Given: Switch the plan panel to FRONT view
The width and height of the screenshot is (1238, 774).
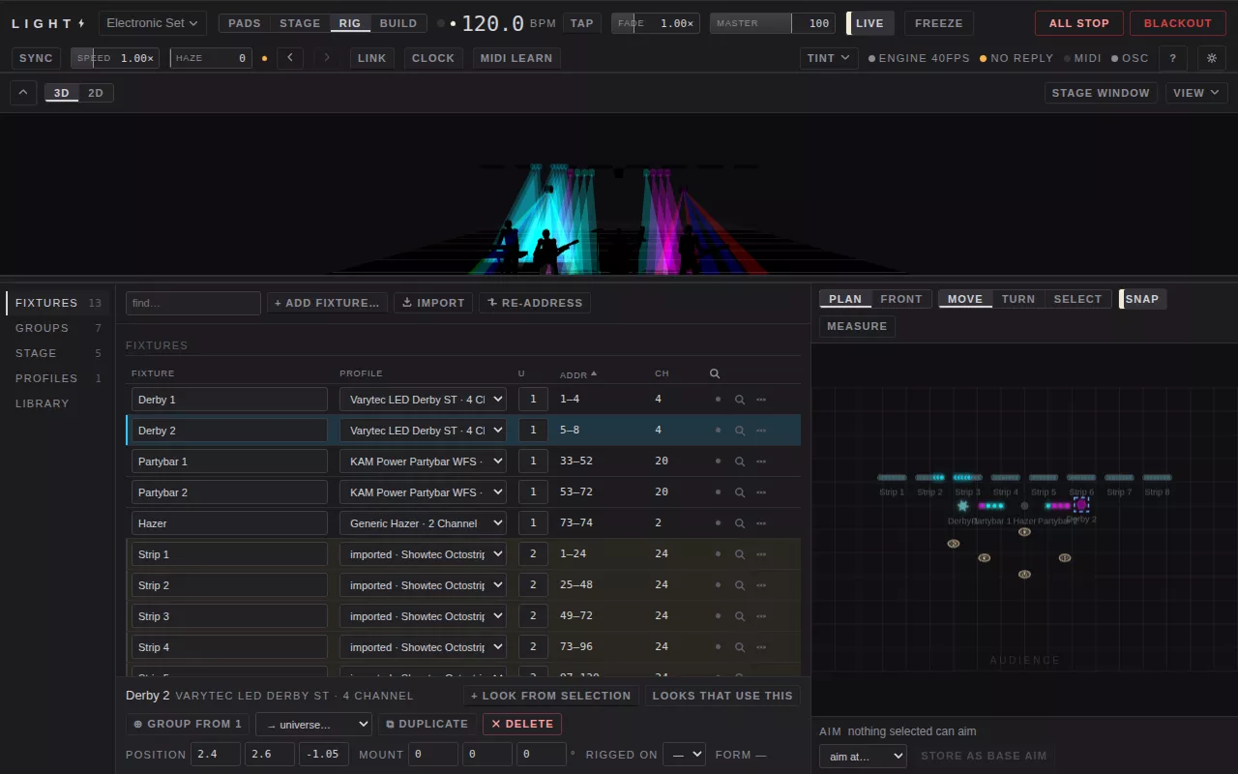Looking at the screenshot, I should point(901,299).
